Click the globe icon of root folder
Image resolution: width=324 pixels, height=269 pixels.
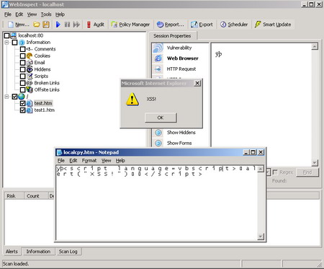pyautogui.click(x=22, y=97)
